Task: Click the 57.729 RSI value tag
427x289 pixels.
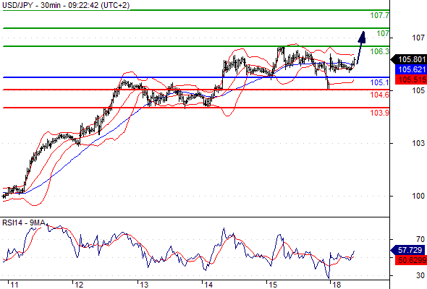Action: (x=408, y=250)
